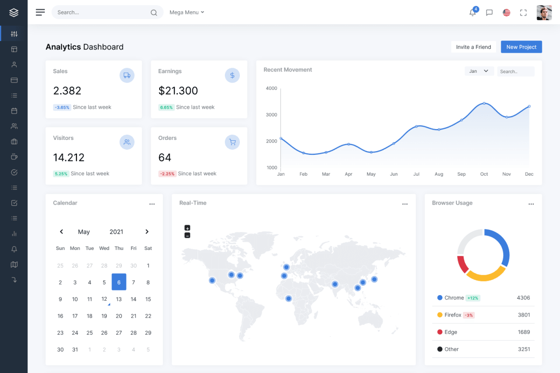Click the dollar icon on the Earnings card
Screen dimensions: 560x373
point(232,76)
